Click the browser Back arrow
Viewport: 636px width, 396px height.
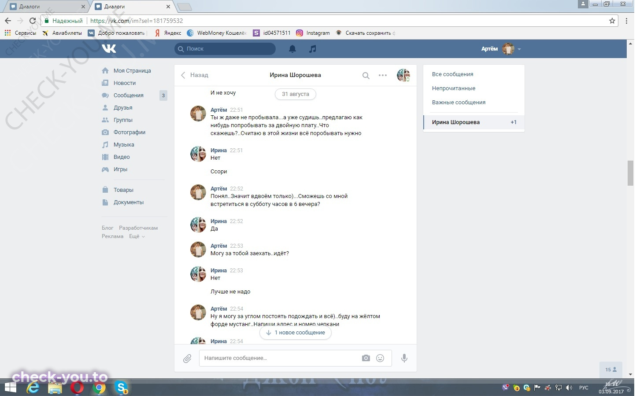tap(8, 21)
